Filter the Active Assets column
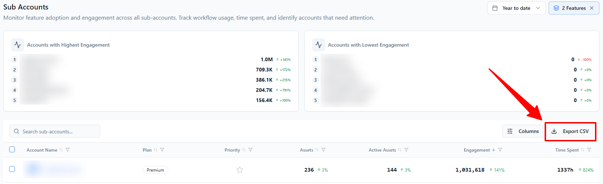The height and width of the screenshot is (184, 603). pos(406,150)
